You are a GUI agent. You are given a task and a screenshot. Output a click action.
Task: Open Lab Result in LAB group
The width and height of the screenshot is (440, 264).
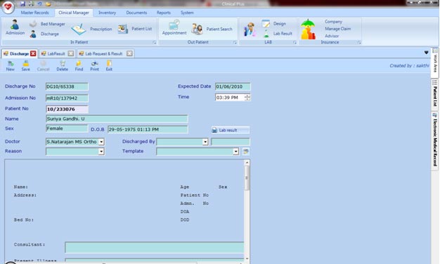[x=278, y=34]
